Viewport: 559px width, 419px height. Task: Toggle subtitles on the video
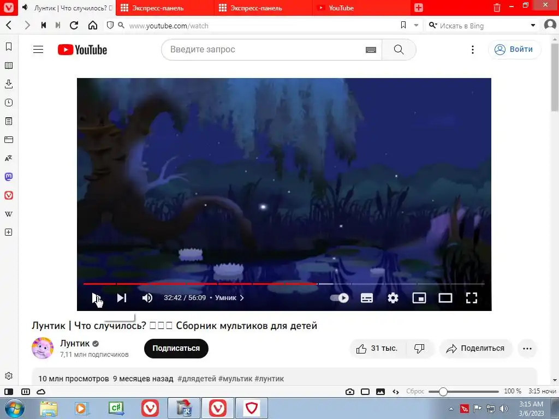(367, 298)
